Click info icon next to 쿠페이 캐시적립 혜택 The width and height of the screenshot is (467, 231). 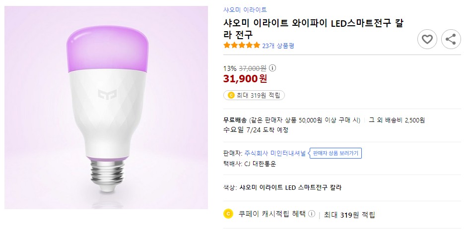[x=312, y=214]
